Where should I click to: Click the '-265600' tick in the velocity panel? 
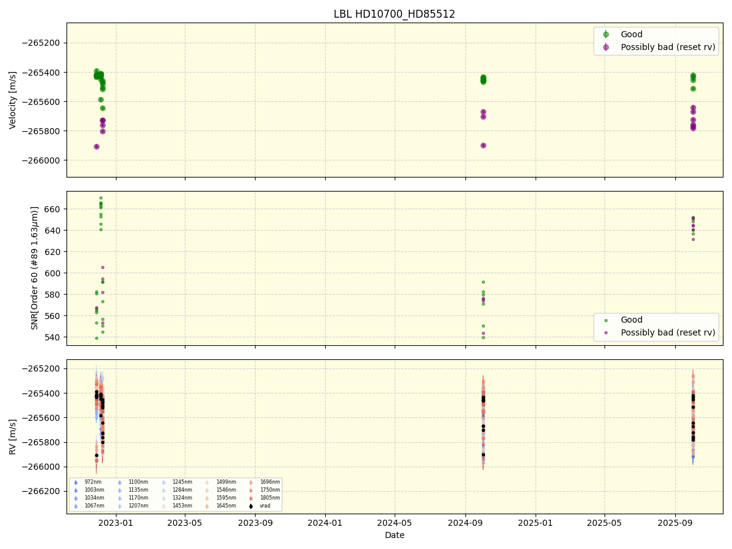pyautogui.click(x=42, y=102)
